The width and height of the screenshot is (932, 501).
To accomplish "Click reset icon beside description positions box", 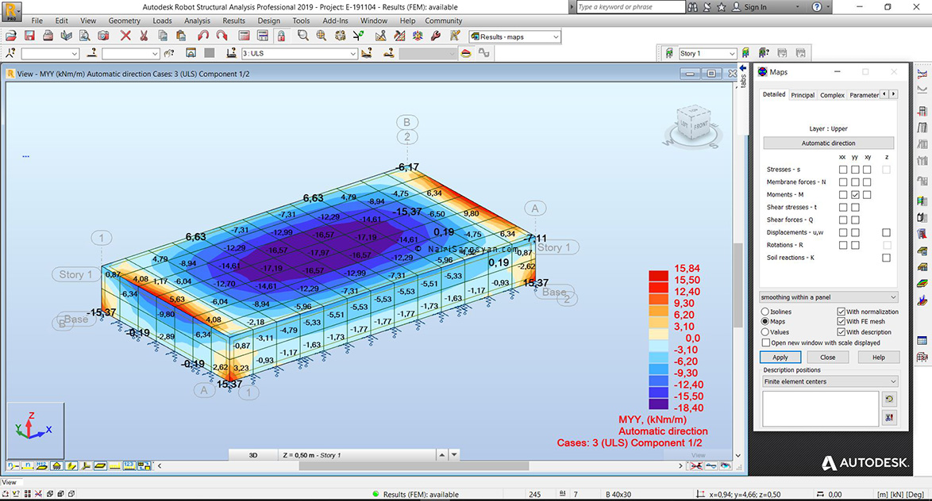I will click(x=889, y=399).
